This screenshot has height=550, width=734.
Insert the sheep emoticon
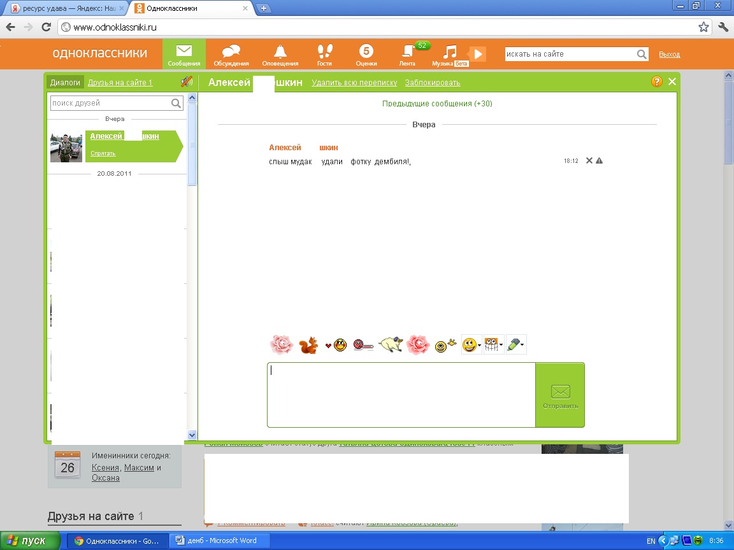[390, 345]
